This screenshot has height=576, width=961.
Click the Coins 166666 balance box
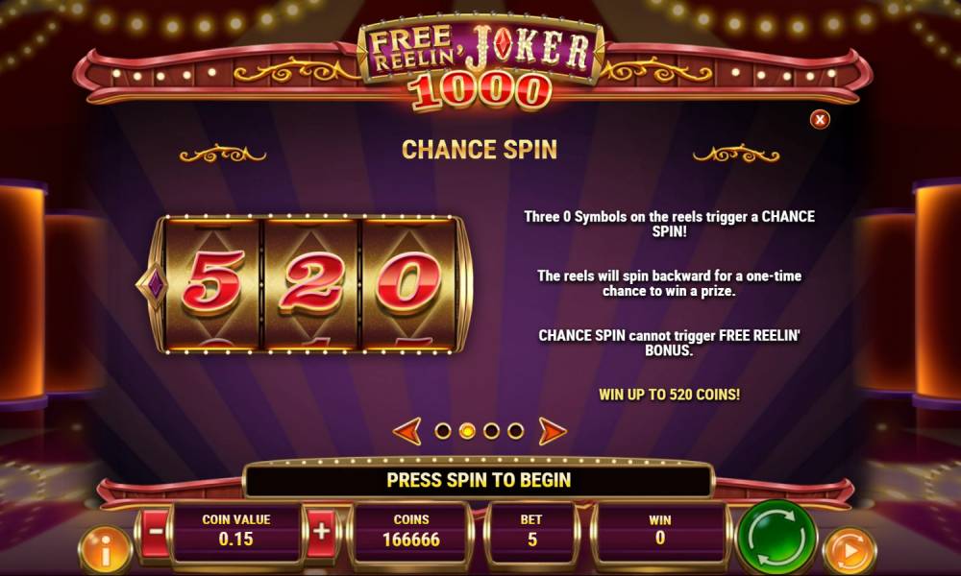pos(410,531)
